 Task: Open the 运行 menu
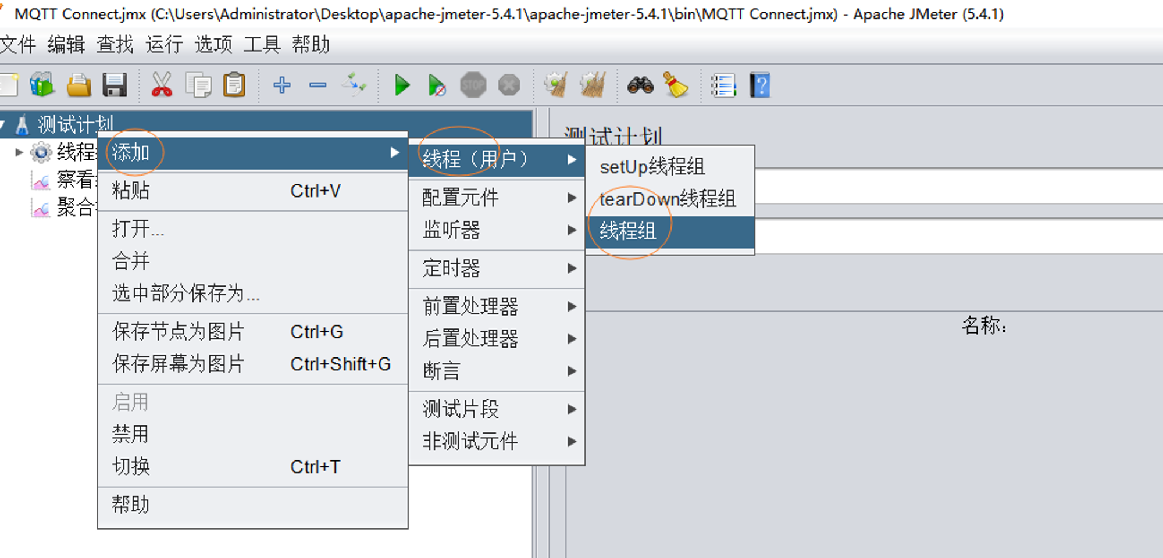tap(164, 45)
